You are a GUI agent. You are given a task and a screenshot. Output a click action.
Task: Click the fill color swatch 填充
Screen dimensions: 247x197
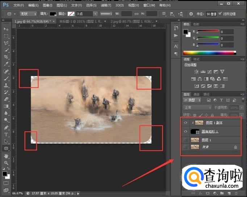pyautogui.click(x=53, y=14)
